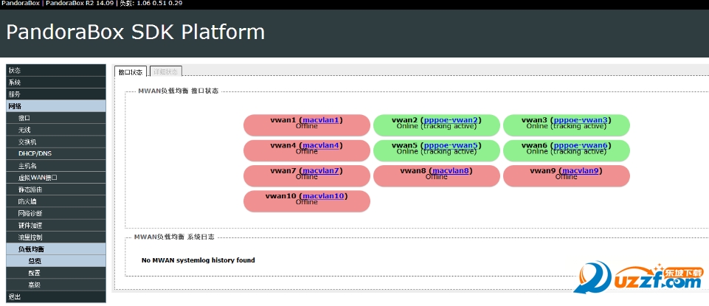Follow the macvlan8 link
The width and height of the screenshot is (709, 306).
[451, 170]
